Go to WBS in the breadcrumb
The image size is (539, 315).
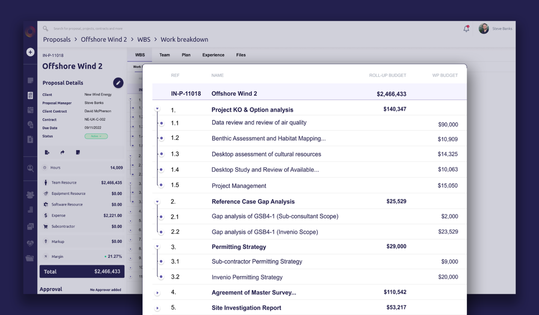tap(144, 39)
